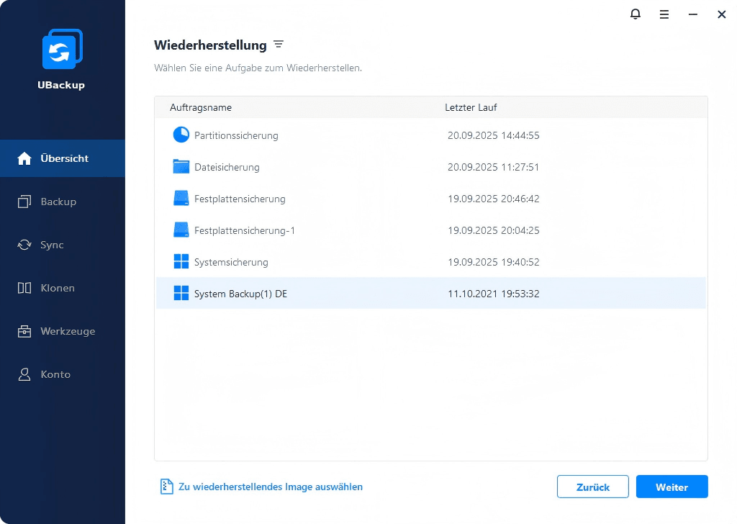Viewport: 737px width, 524px height.
Task: Click the Festplattensicherung disk icon
Action: [181, 199]
